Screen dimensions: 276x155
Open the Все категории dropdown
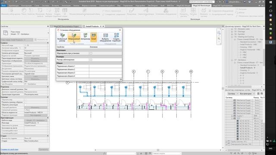(247, 94)
